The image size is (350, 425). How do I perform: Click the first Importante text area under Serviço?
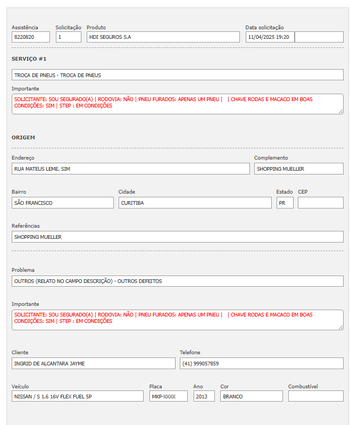point(177,104)
